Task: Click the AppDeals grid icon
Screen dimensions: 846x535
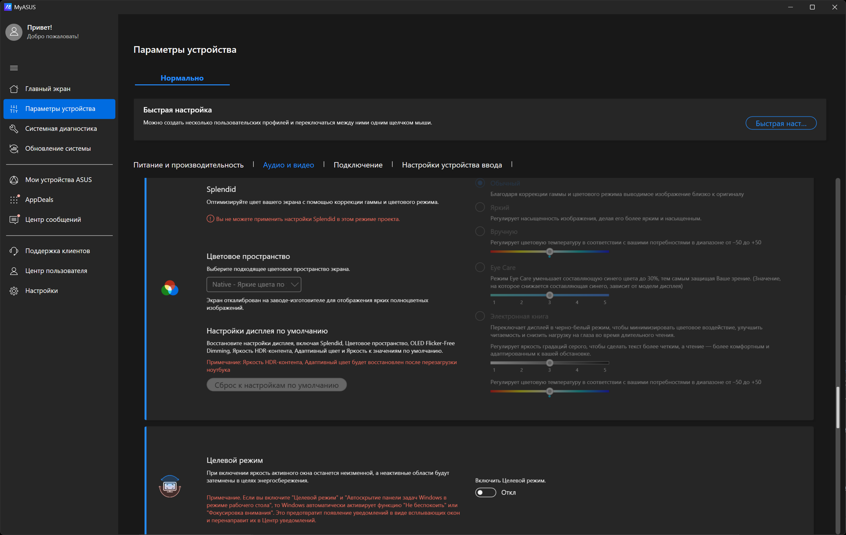Action: coord(14,199)
